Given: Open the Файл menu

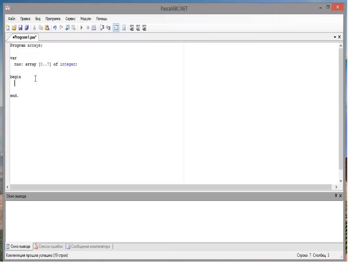Looking at the screenshot, I should 11,19.
